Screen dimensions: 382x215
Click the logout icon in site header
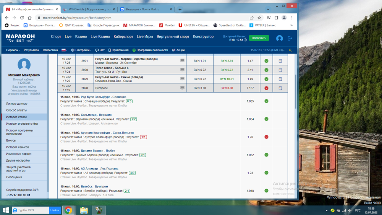click(290, 38)
